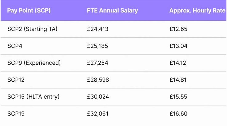Click the £15.55 hourly rate
Viewport: 227px width, 126px height.
(x=178, y=97)
